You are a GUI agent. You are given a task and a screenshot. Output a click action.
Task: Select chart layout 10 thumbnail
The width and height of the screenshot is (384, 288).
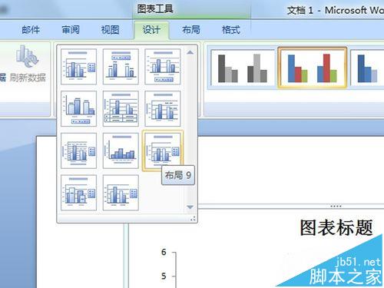point(79,193)
